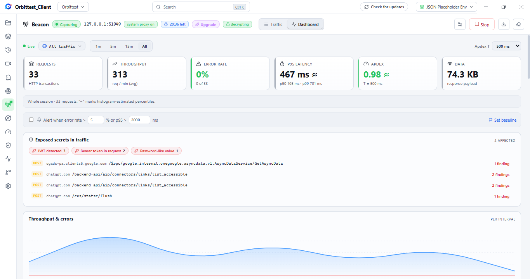Click the Throughput 313 card

[147, 74]
